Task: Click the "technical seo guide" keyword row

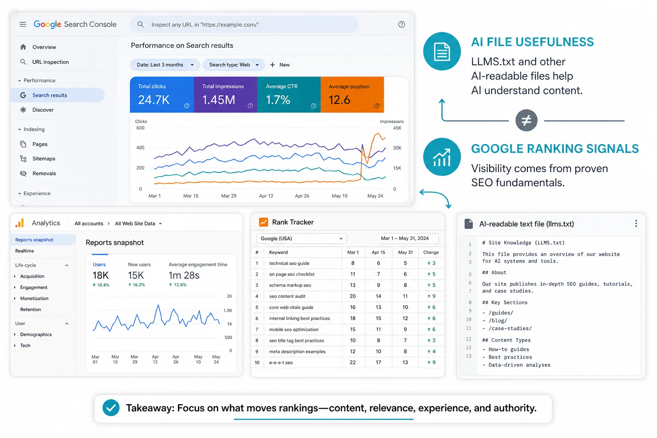Action: tap(347, 263)
